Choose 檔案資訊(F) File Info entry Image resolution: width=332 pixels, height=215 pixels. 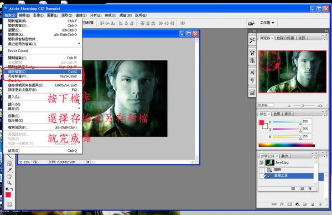click(43, 127)
